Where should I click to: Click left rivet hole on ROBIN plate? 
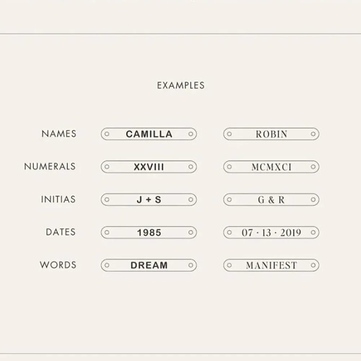coord(229,134)
